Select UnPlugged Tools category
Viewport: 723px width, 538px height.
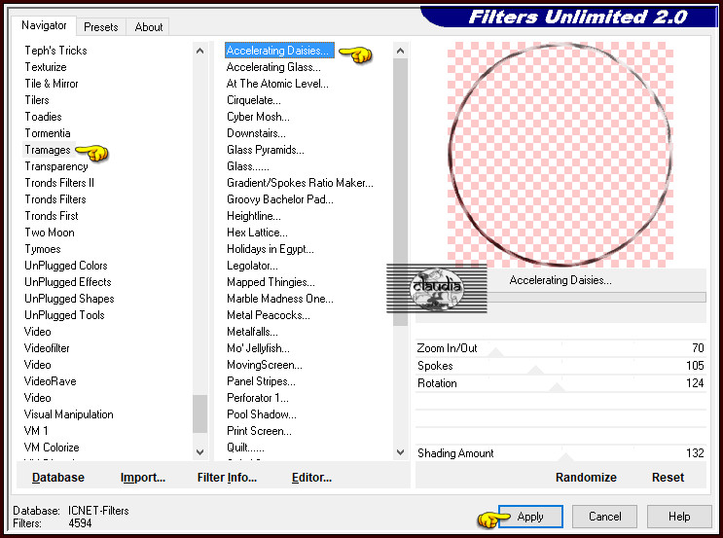point(64,315)
